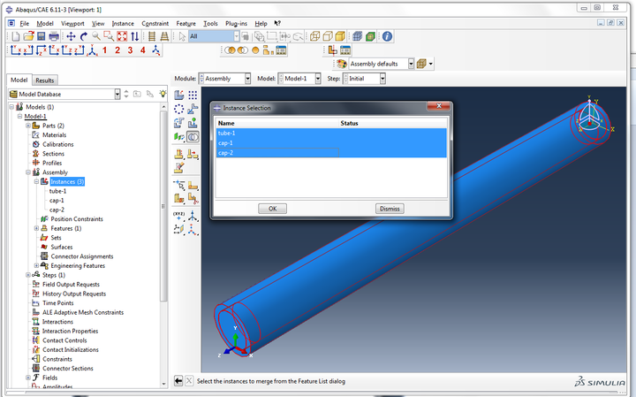The height and width of the screenshot is (397, 636).
Task: Click the context help arrow icon
Action: 277,23
